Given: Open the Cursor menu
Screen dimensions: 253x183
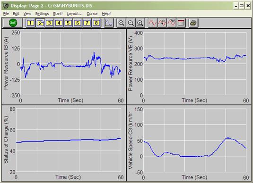Looking at the screenshot, I should click(92, 14).
